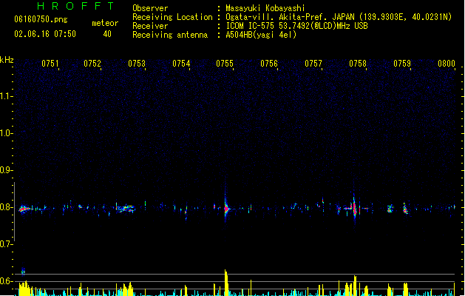The image size is (465, 296).
Task: Click the HROFFT title text
Action: coord(75,6)
